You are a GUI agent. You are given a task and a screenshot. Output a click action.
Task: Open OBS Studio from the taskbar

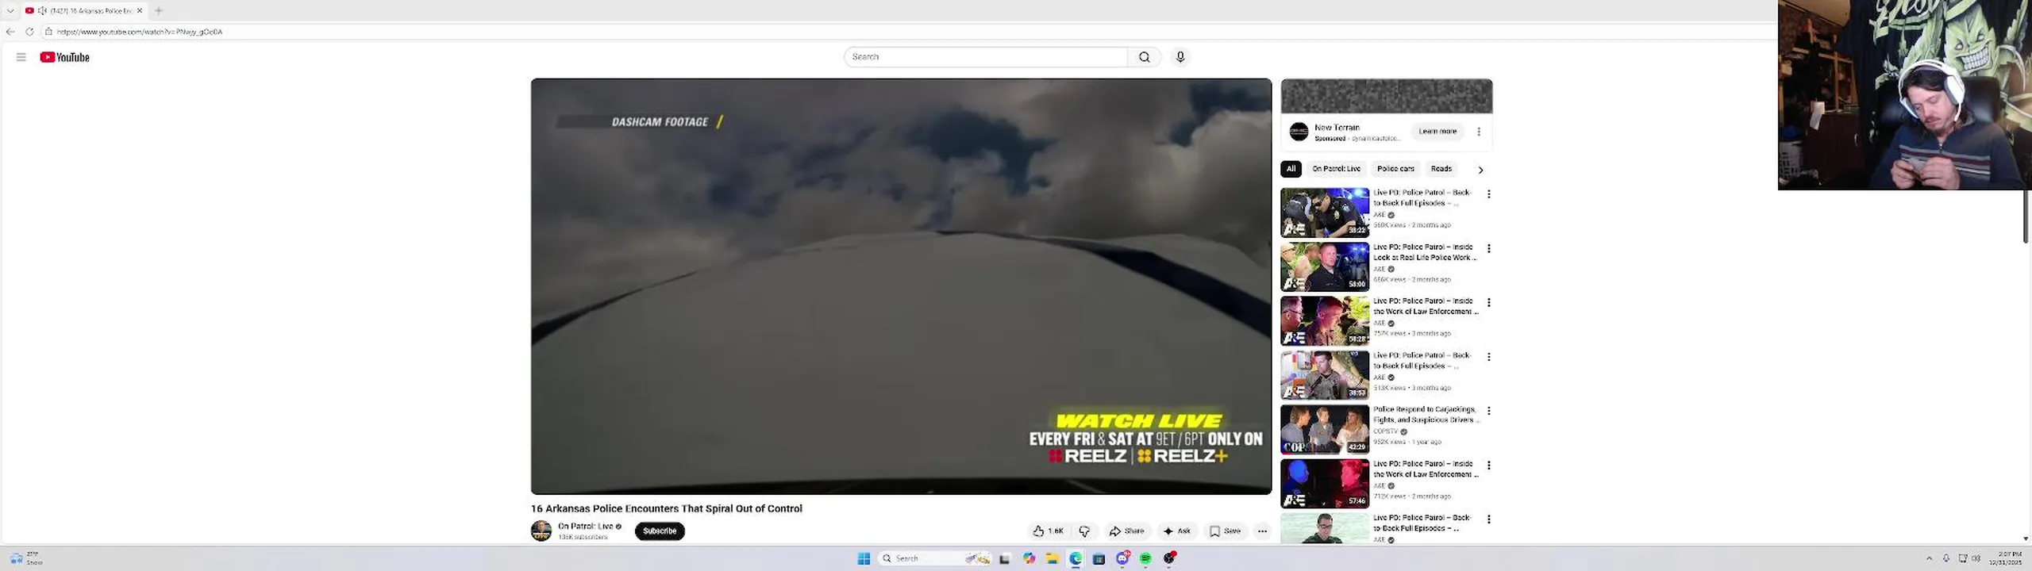[1169, 558]
